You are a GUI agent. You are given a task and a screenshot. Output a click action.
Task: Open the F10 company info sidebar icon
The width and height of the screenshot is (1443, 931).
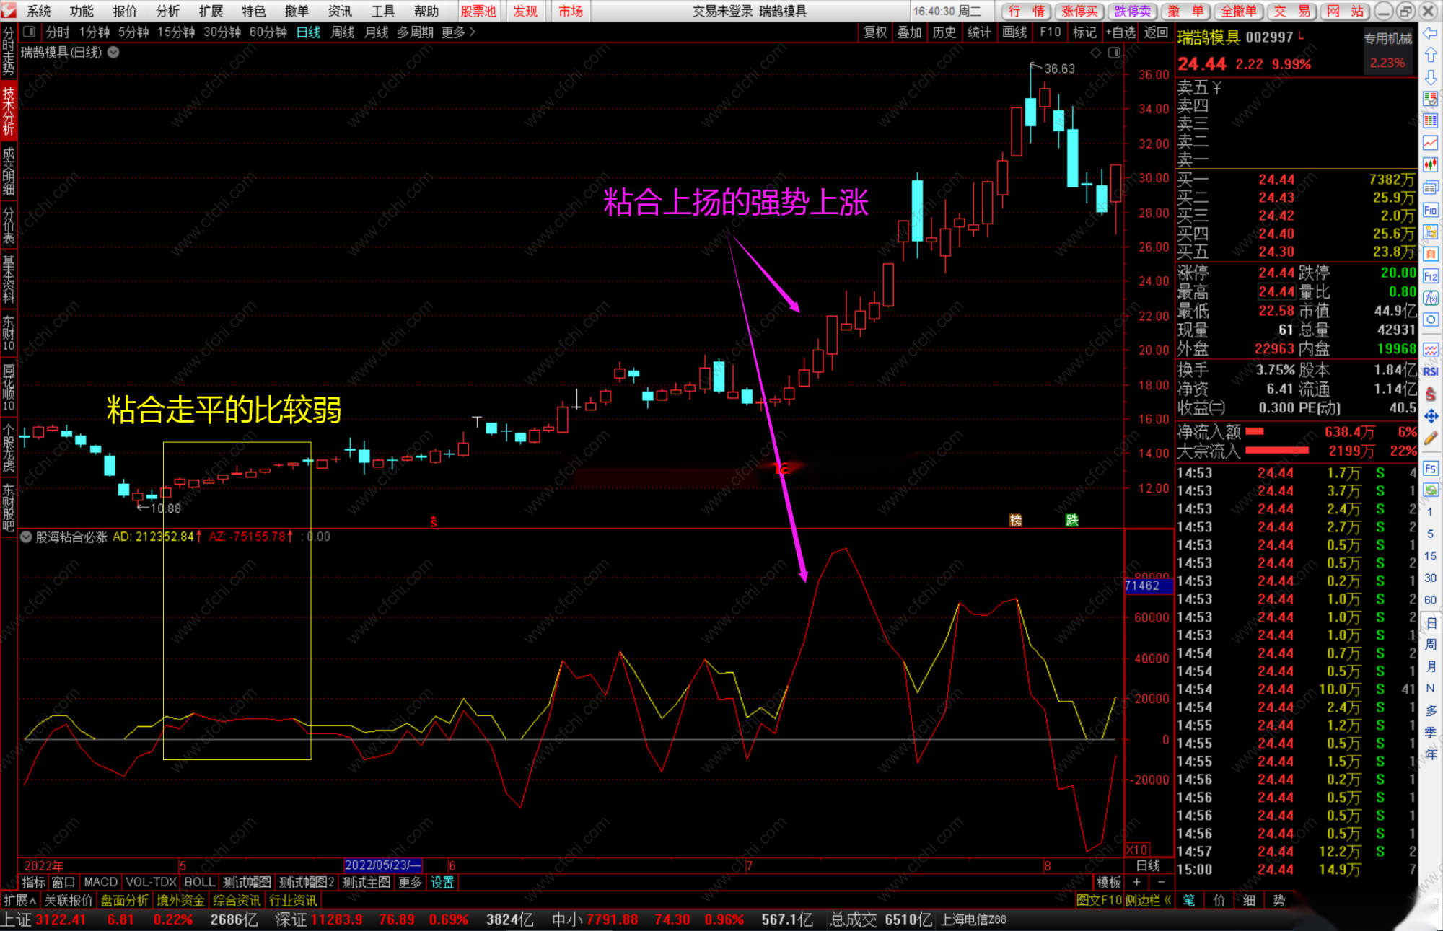[1431, 210]
